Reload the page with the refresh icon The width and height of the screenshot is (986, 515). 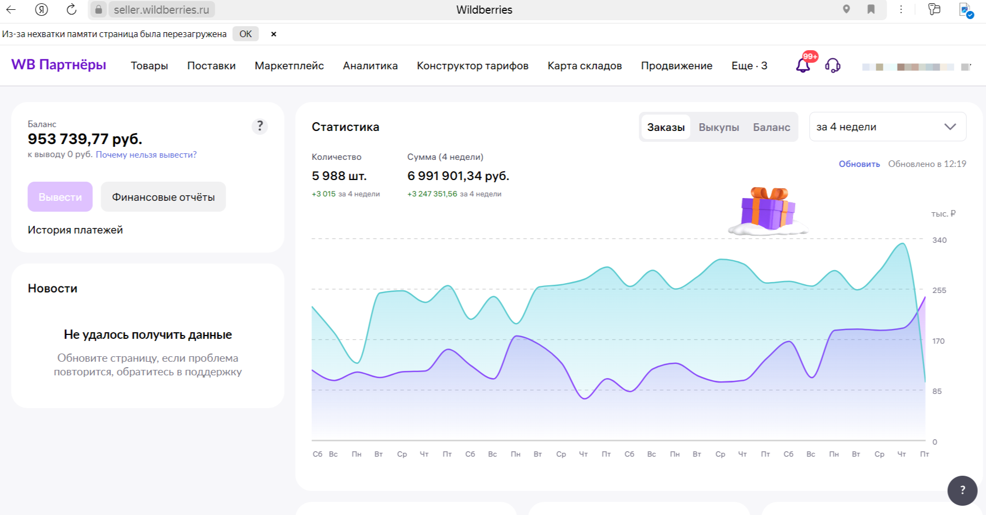[71, 9]
